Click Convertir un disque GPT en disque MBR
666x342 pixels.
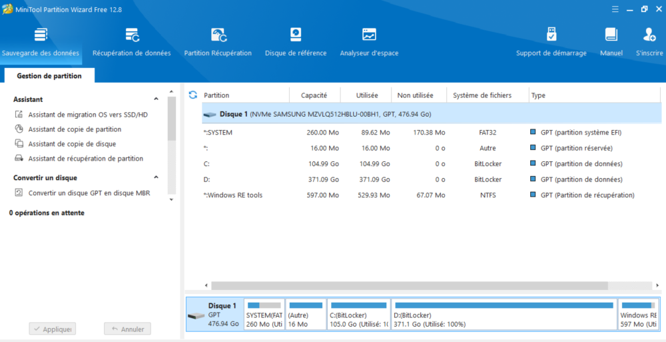tap(90, 193)
